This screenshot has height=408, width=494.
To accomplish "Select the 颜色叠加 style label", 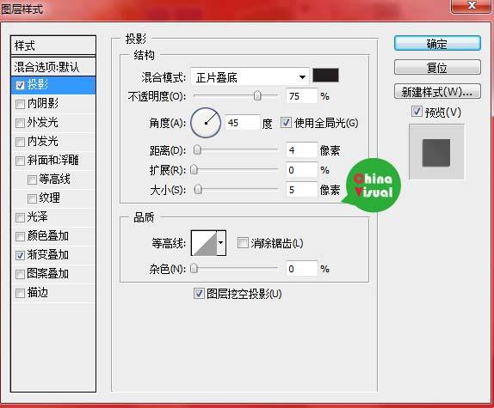I will [x=48, y=235].
